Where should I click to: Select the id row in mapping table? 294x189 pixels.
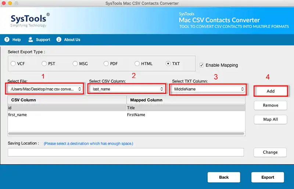pos(126,108)
